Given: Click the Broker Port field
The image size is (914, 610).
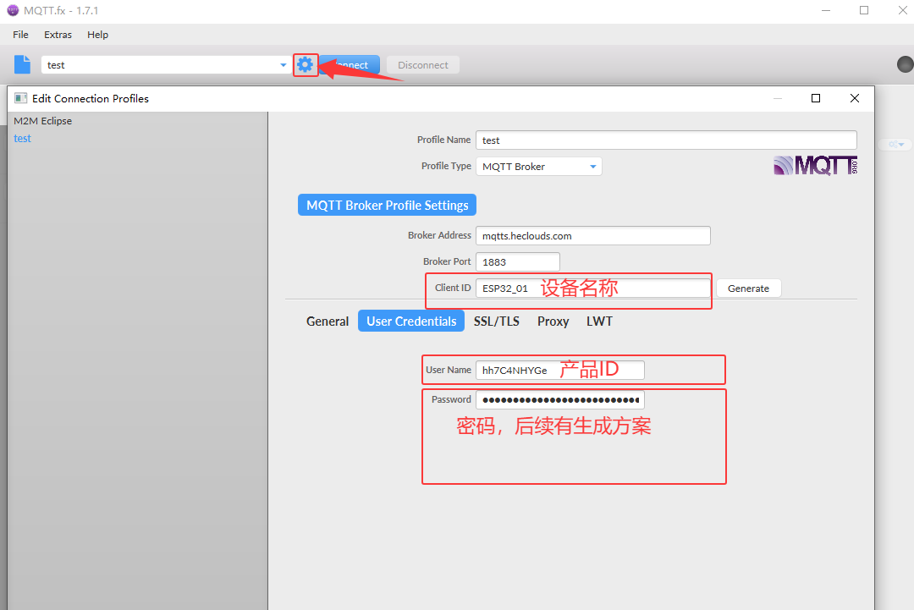Looking at the screenshot, I should coord(518,261).
